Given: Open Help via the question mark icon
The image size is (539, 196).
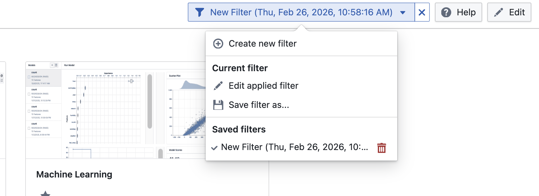Looking at the screenshot, I should [446, 12].
